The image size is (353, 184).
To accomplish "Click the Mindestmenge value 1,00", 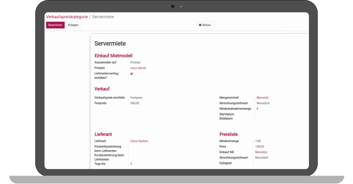I will (x=258, y=141).
